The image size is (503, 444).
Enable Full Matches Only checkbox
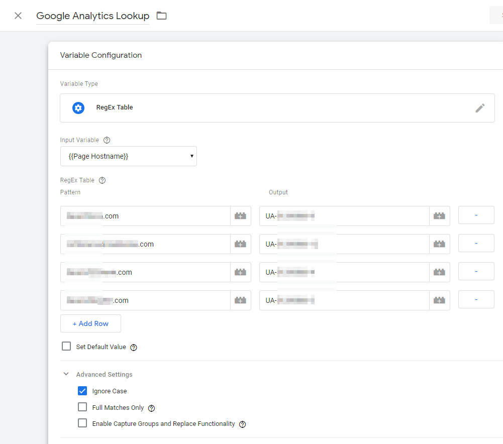(82, 407)
